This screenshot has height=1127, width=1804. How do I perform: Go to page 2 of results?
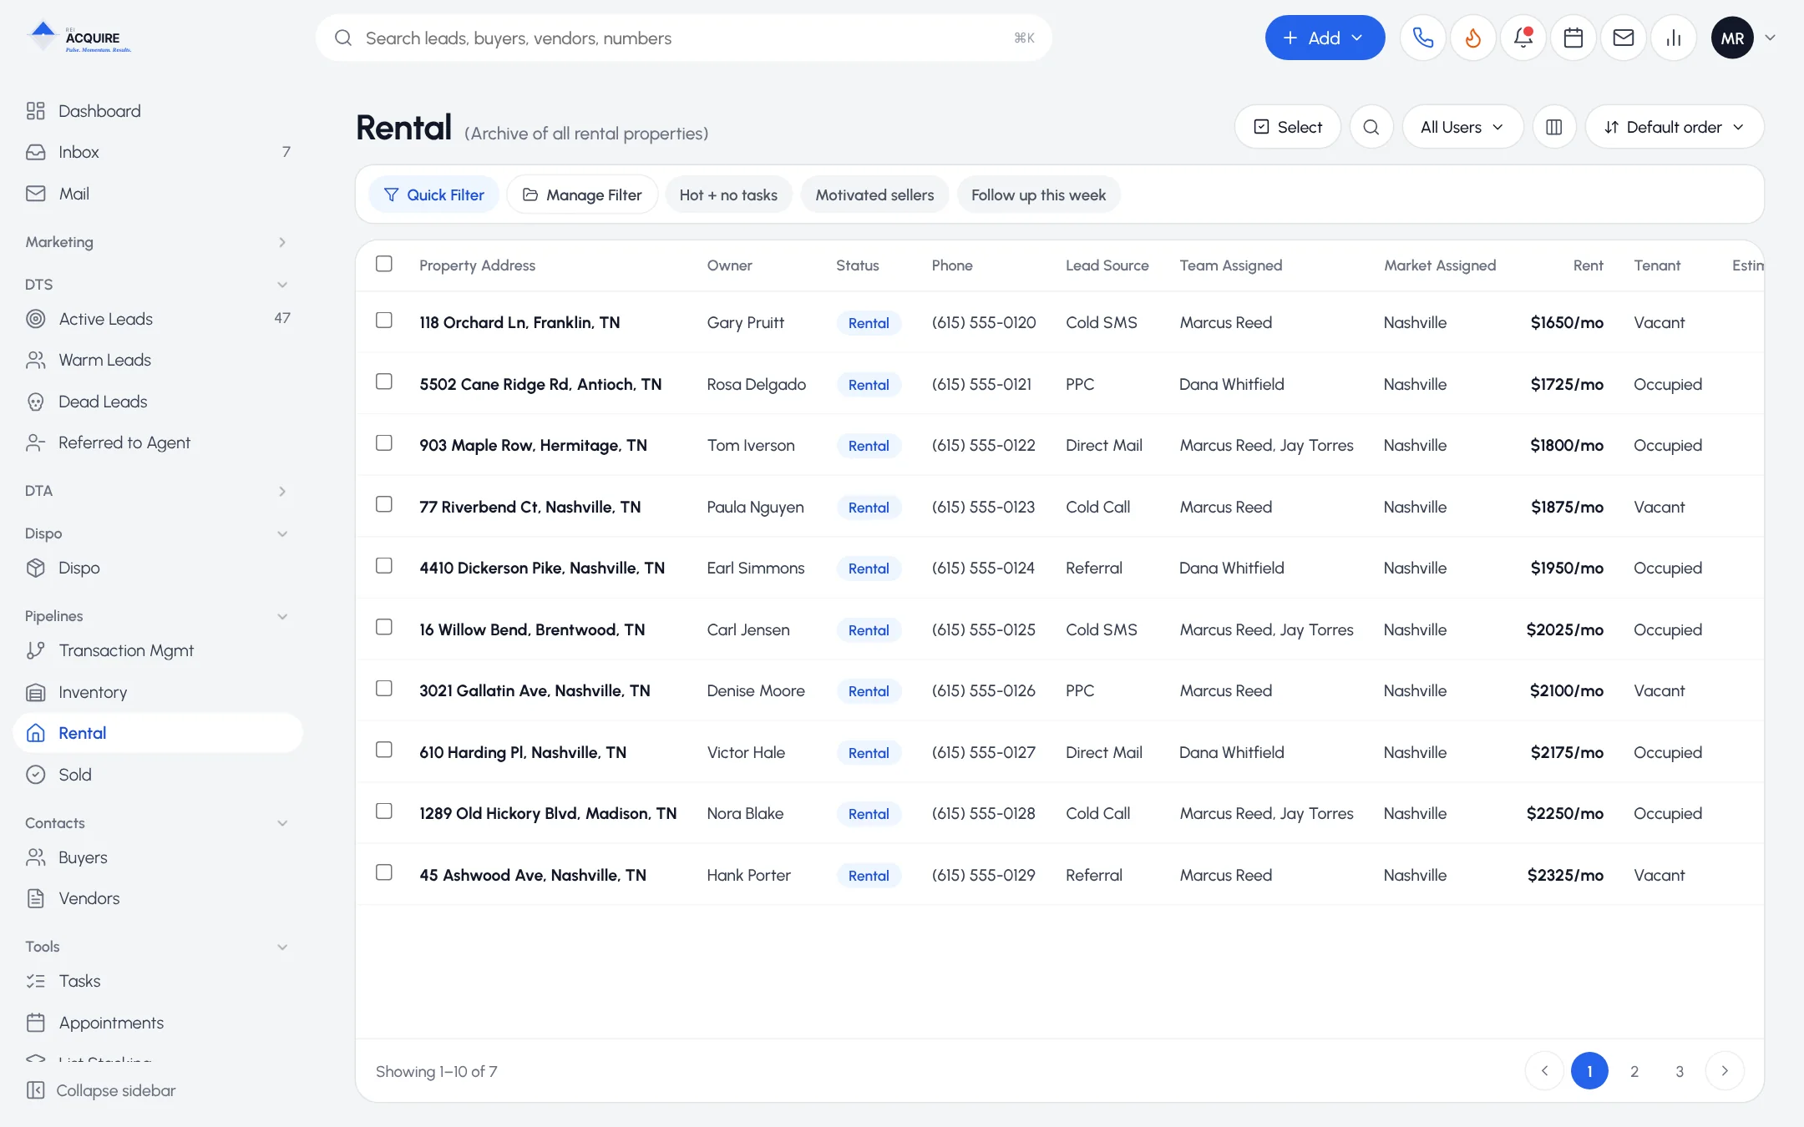(x=1634, y=1071)
